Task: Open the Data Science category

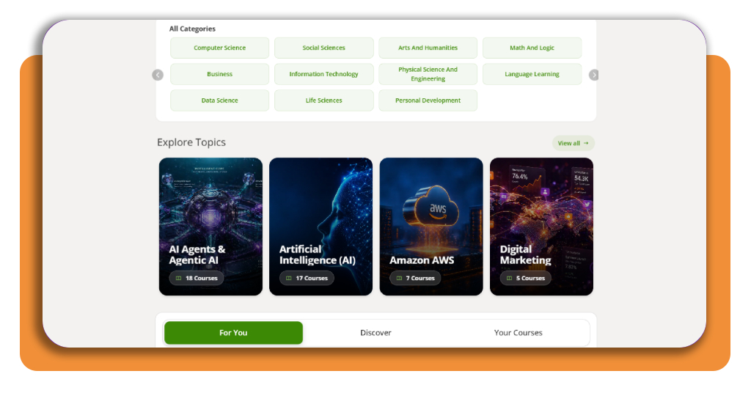Action: (x=219, y=100)
